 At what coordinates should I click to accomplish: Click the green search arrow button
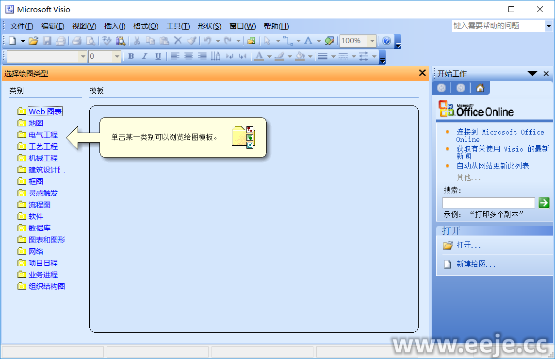click(x=544, y=203)
